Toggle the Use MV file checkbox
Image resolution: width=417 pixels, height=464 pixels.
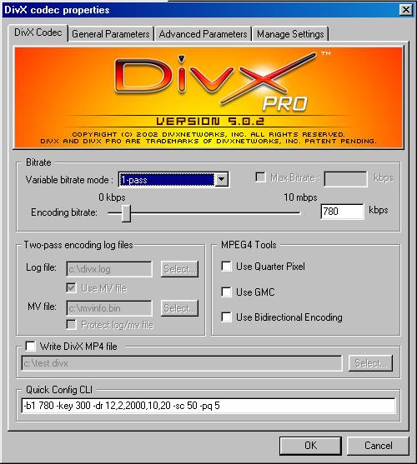click(72, 287)
